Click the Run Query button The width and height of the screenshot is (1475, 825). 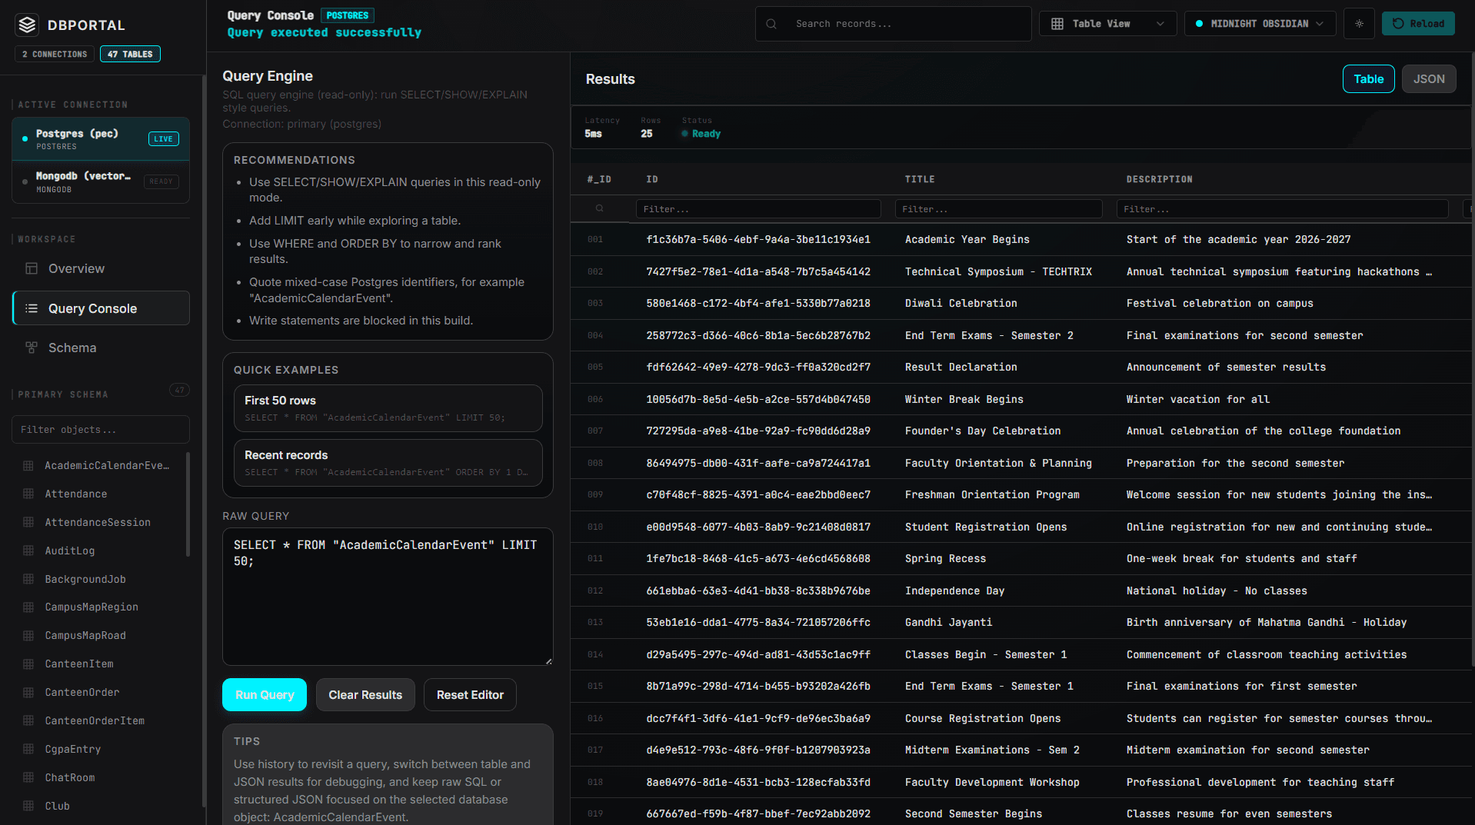(x=265, y=695)
